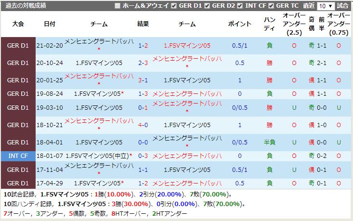Open the 21-02-20 score 1-2
Image resolution: width=353 pixels, height=221 pixels.
click(143, 46)
